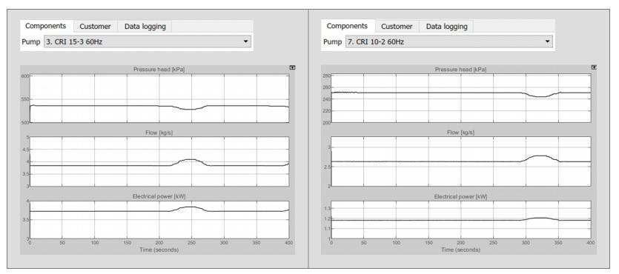Switch to Data logging tab, left panel
The height and width of the screenshot is (274, 619).
point(145,27)
